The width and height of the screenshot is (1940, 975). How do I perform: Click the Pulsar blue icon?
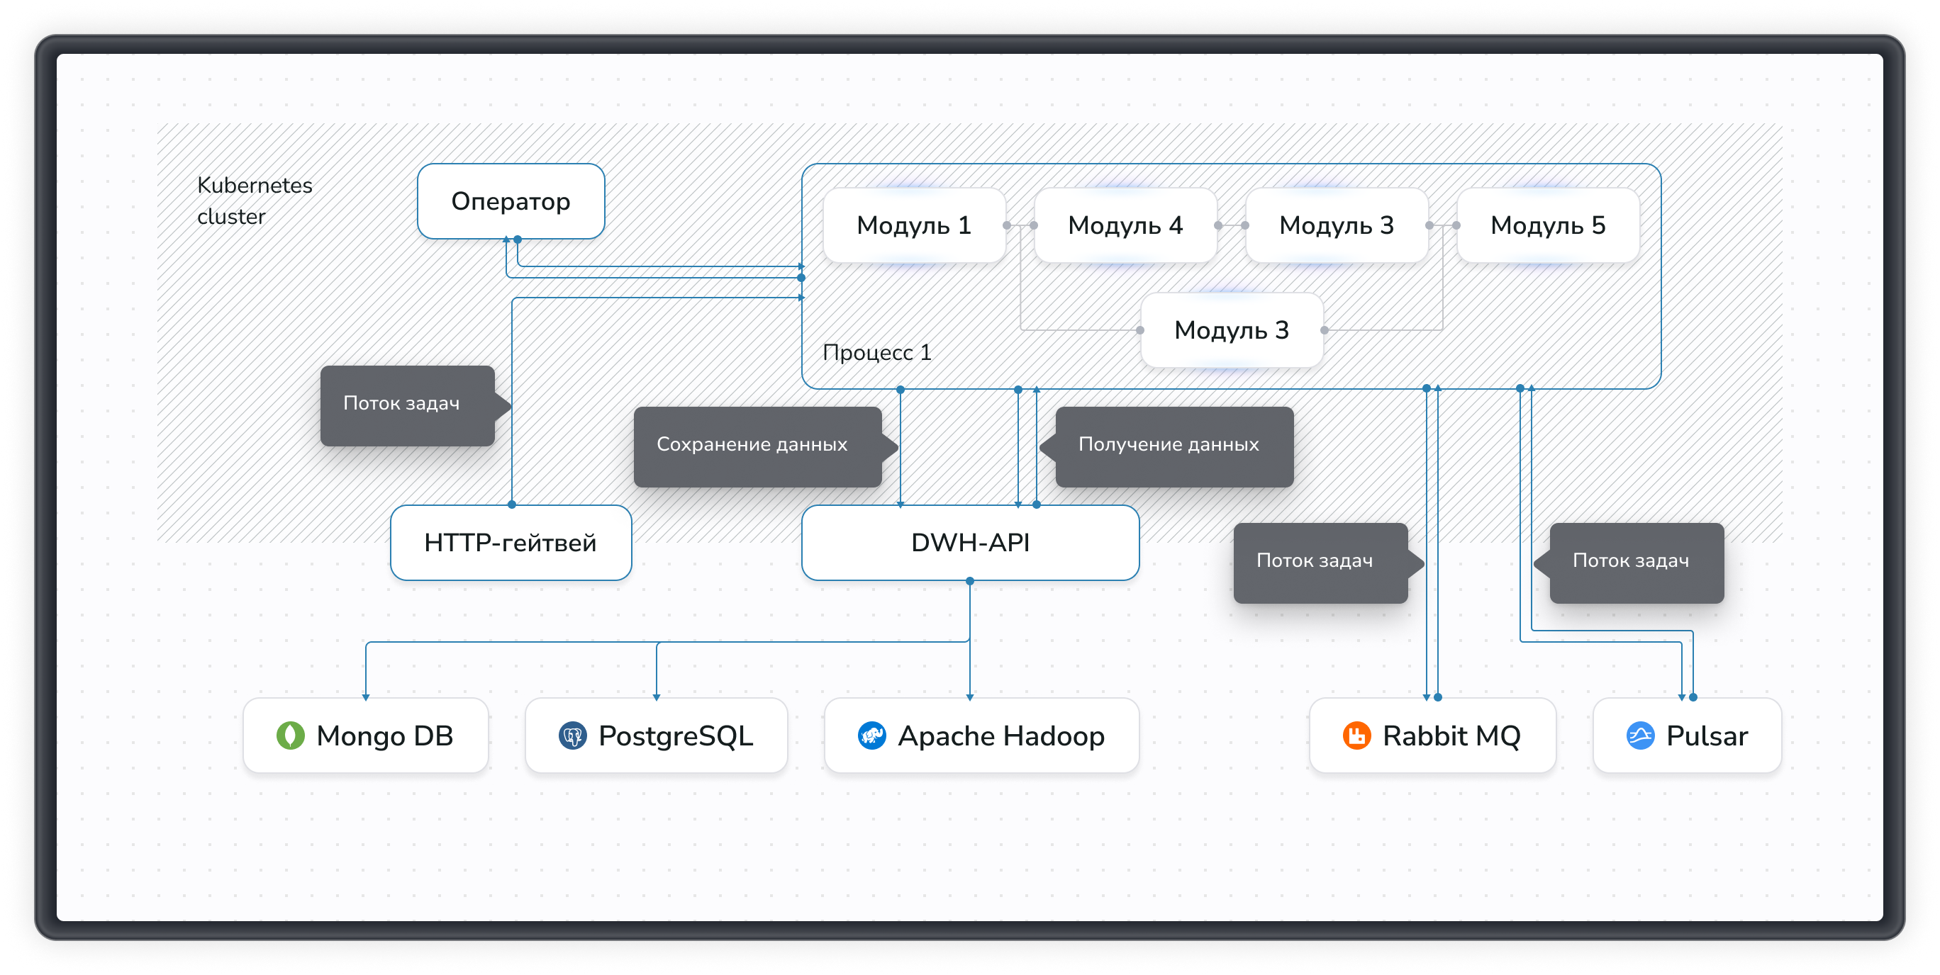tap(1640, 735)
